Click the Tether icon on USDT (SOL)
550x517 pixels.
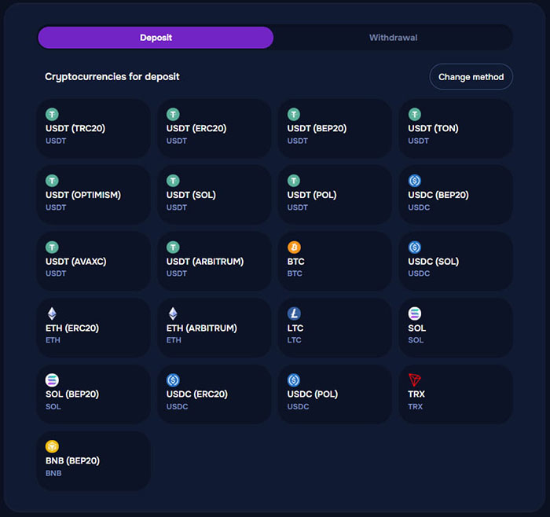pos(173,181)
